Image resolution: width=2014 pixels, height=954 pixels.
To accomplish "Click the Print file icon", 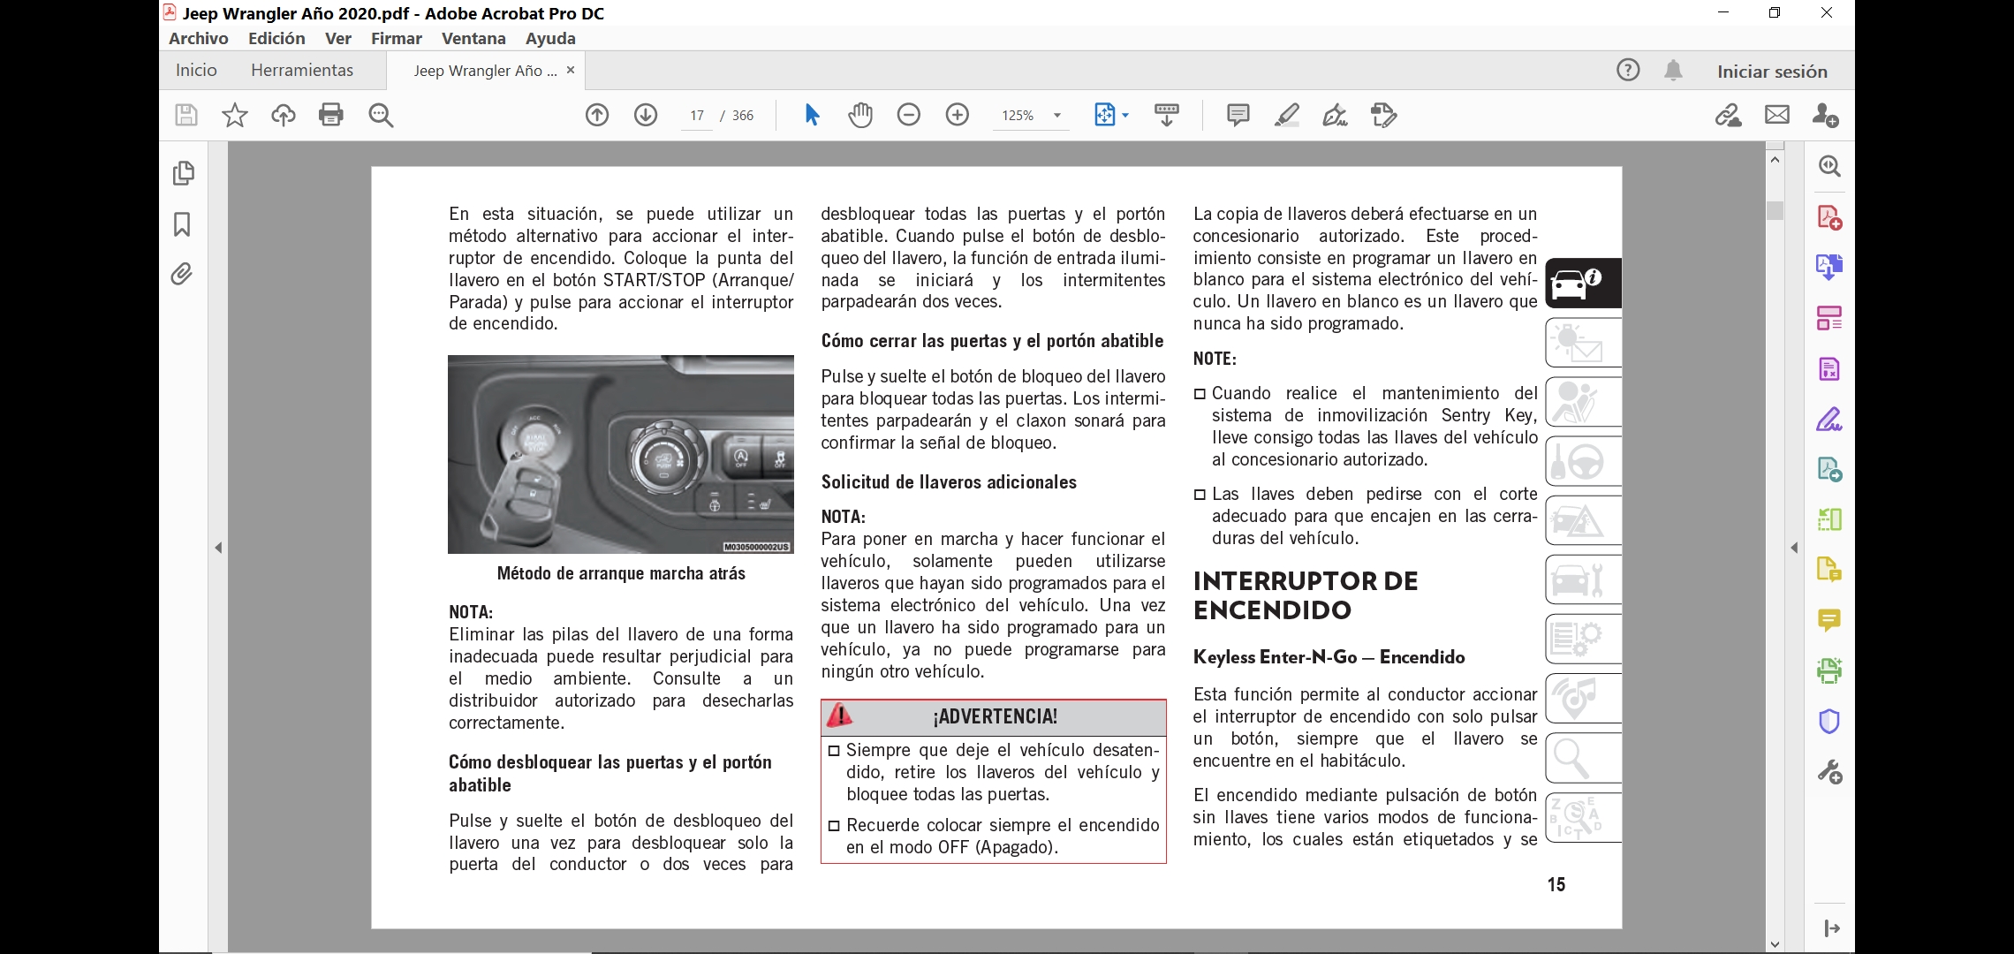I will pos(331,115).
